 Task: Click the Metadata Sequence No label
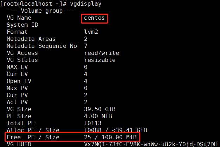tap(42, 46)
